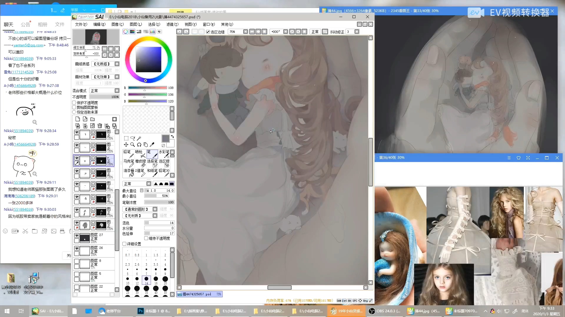Viewport: 565px width, 317px height.
Task: Switch to 公告 tab in chat window
Action: click(25, 24)
